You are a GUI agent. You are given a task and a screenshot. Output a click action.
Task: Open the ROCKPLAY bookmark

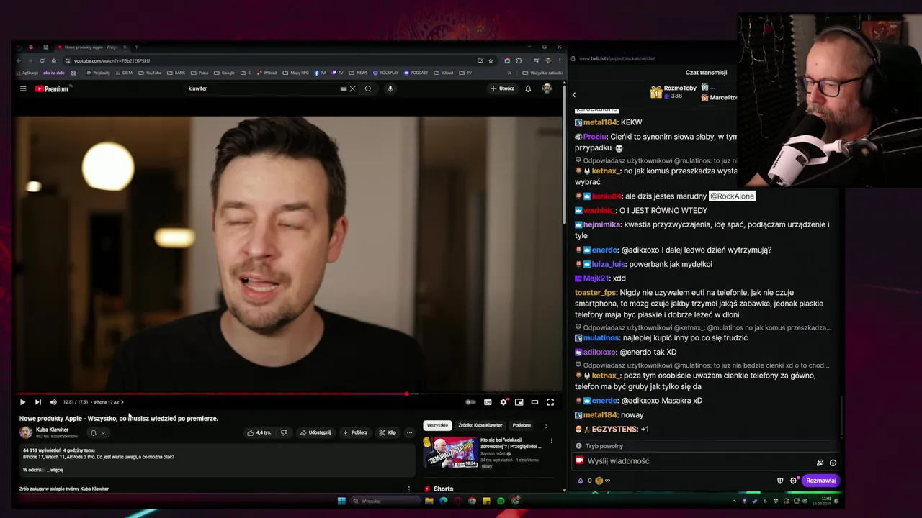pyautogui.click(x=385, y=73)
